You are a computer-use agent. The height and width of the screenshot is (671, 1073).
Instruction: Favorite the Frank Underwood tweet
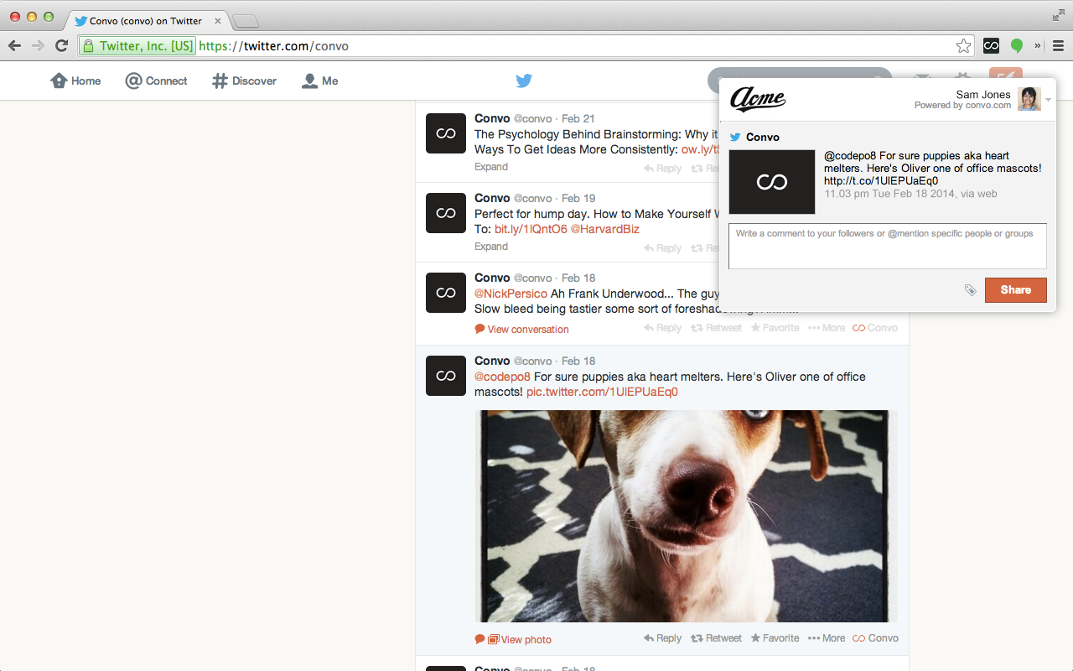775,328
